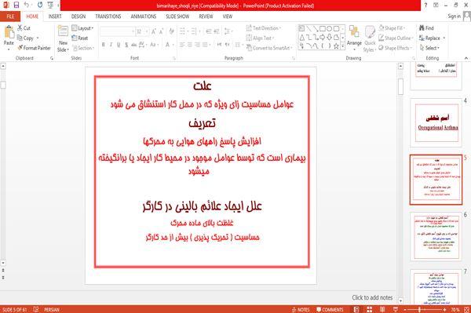Switch to the INSERT tab
The height and width of the screenshot is (313, 471).
pyautogui.click(x=55, y=16)
